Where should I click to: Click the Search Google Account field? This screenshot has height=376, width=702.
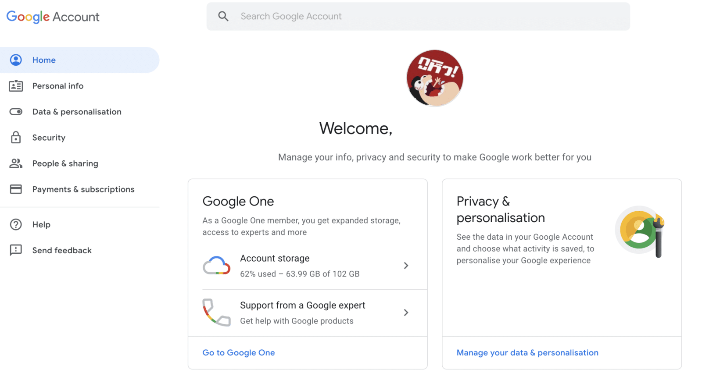[417, 16]
